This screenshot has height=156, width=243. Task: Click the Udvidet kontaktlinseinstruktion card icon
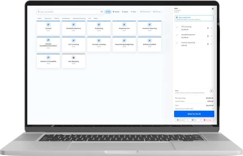click(x=48, y=40)
